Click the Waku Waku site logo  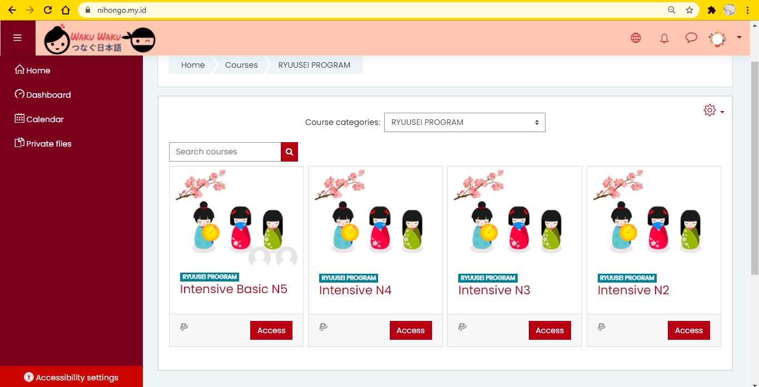(100, 39)
